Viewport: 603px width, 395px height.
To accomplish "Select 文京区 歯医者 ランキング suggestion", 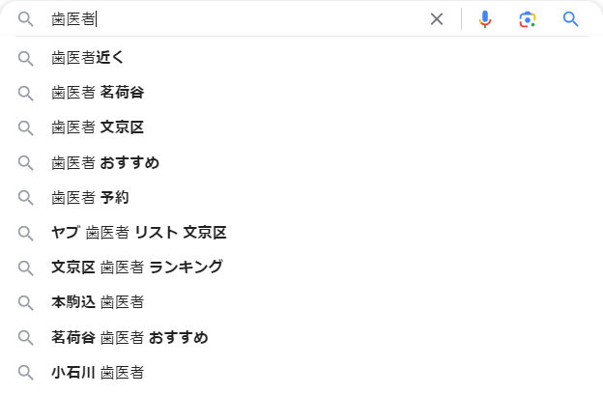I will click(x=301, y=268).
